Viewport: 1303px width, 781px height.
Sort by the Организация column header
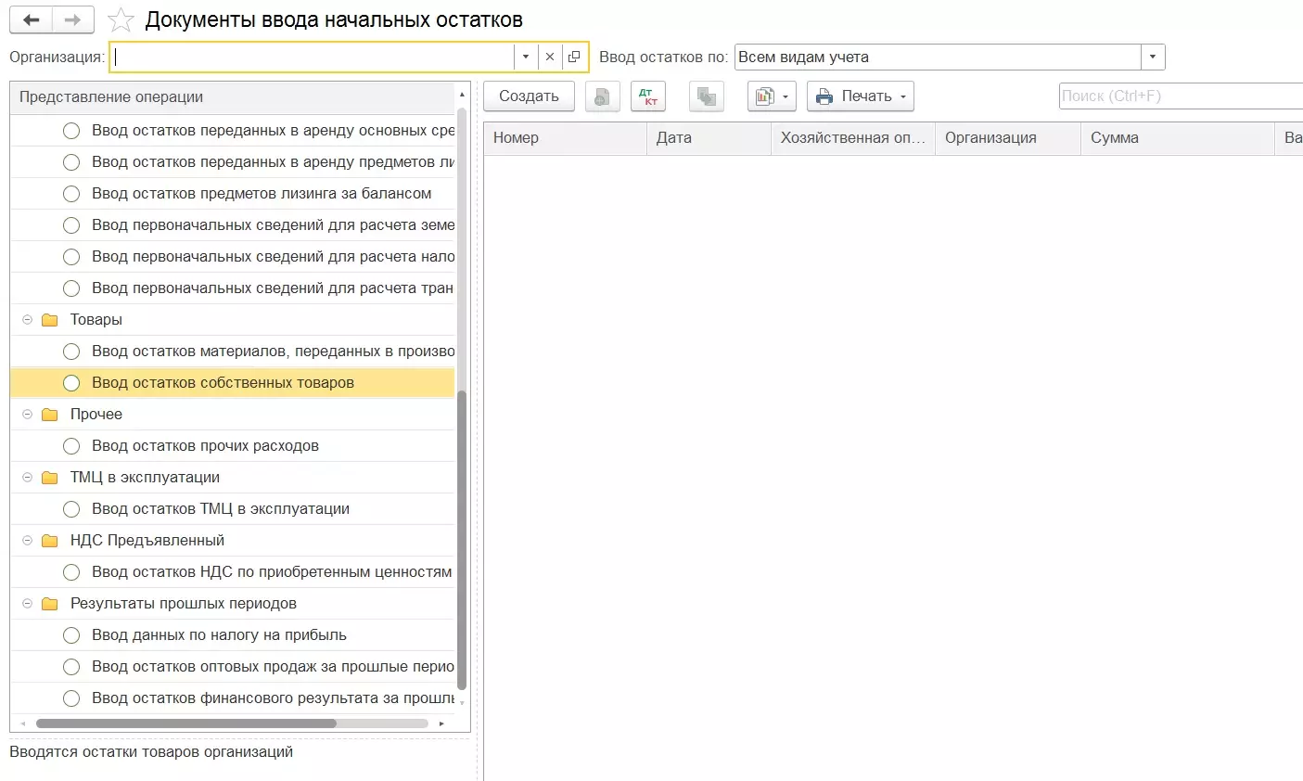click(x=1008, y=138)
